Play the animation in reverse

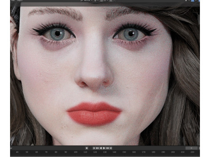coord(101,148)
